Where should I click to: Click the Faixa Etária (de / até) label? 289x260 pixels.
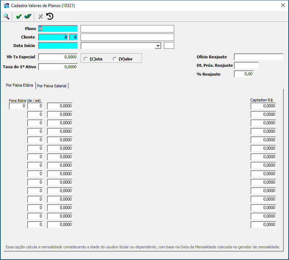tap(25, 101)
